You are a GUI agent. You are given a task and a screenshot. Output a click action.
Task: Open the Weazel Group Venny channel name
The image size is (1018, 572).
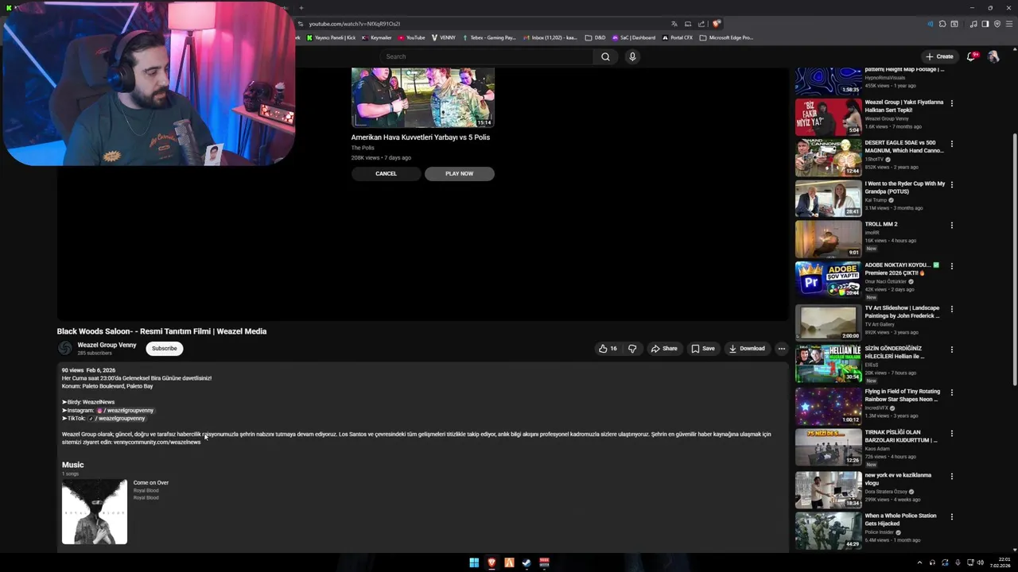tap(107, 345)
